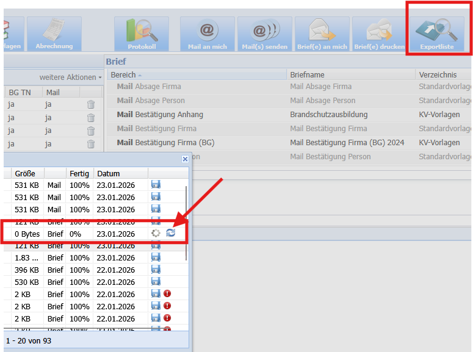The height and width of the screenshot is (352, 473).
Task: Close the export list popup window
Action: click(185, 159)
